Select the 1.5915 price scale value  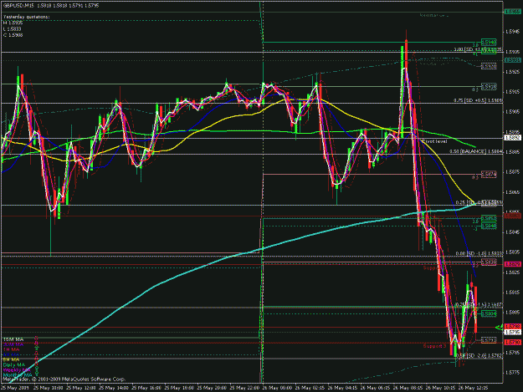click(x=512, y=92)
